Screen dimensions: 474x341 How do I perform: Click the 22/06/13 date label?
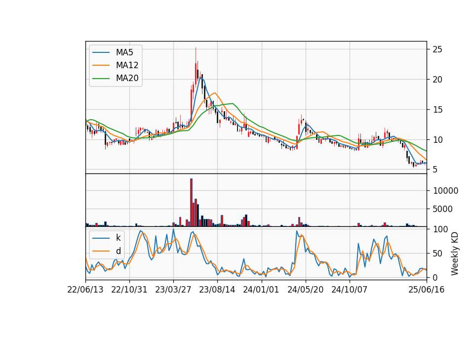(x=85, y=290)
